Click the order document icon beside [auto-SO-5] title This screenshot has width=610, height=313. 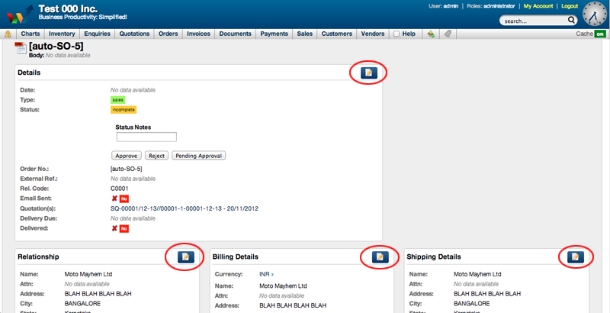(21, 49)
